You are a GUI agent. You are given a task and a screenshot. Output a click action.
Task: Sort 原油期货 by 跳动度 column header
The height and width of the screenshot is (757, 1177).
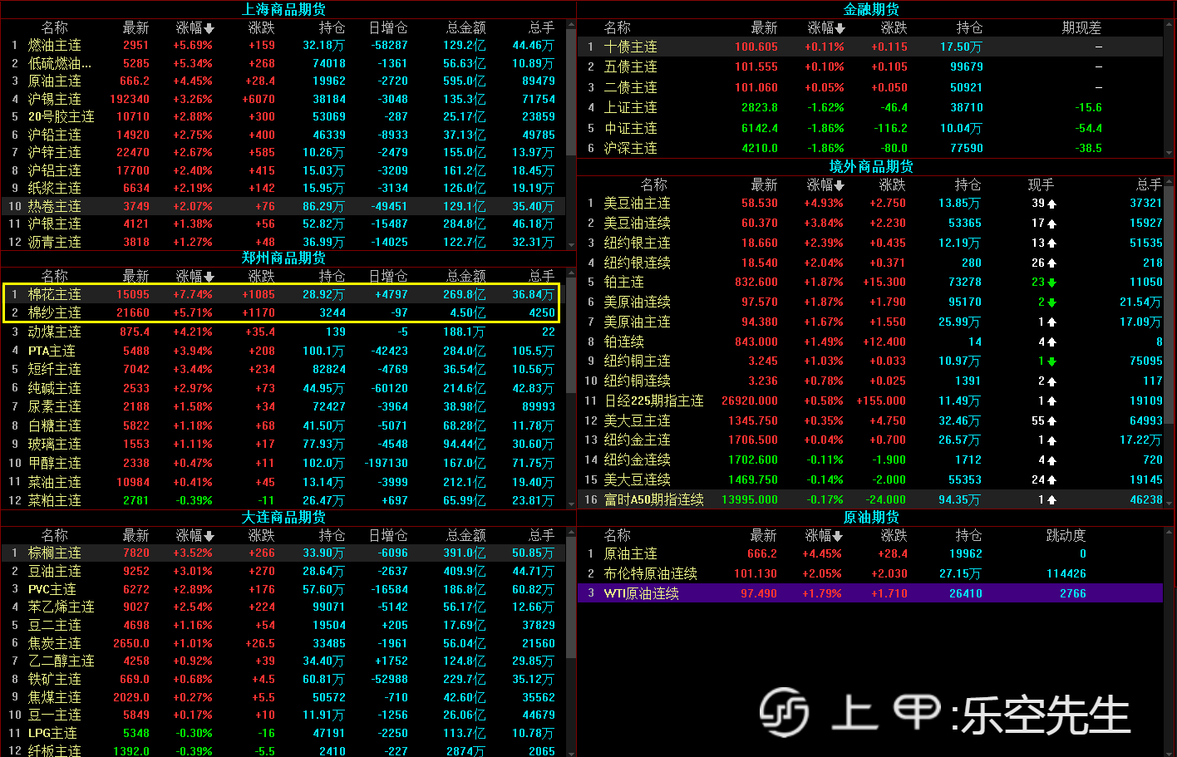click(x=1066, y=536)
